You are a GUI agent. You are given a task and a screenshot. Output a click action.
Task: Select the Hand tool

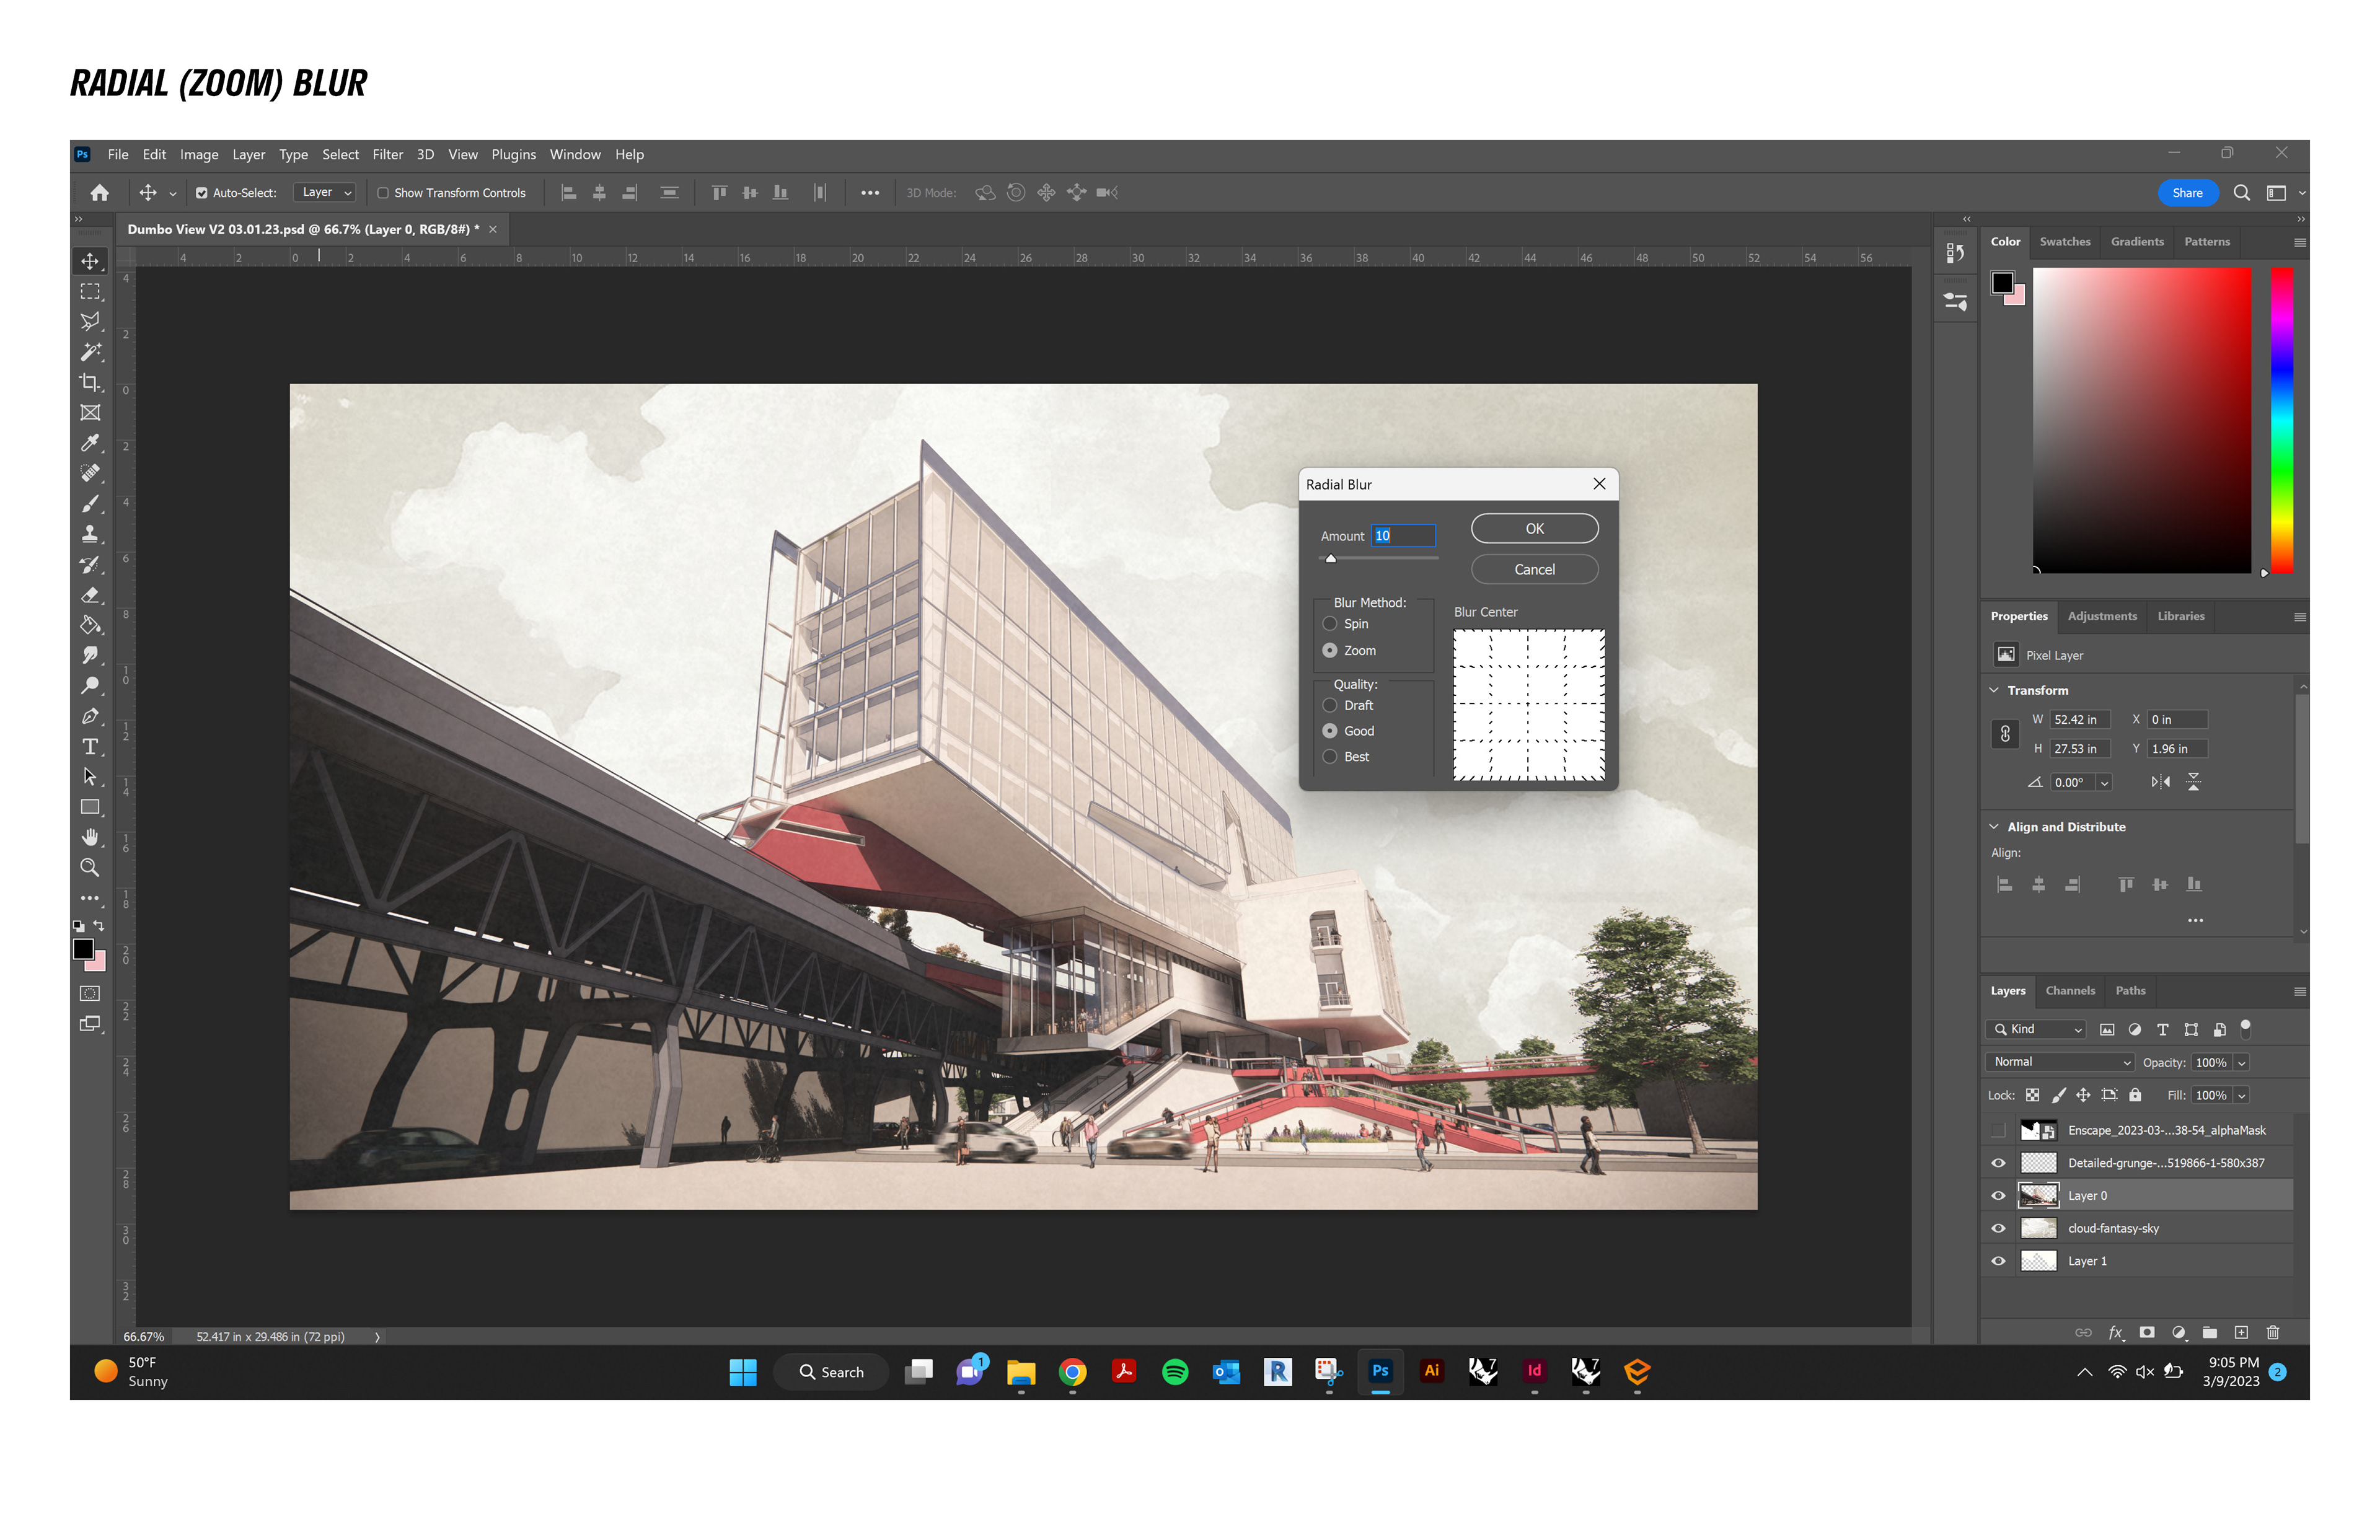tap(90, 837)
